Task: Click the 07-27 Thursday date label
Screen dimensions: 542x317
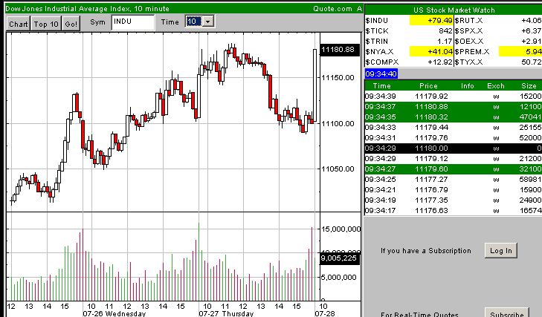Action: [226, 313]
